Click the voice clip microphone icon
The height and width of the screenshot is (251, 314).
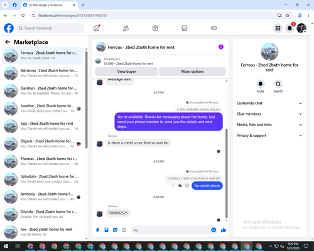pos(97,230)
